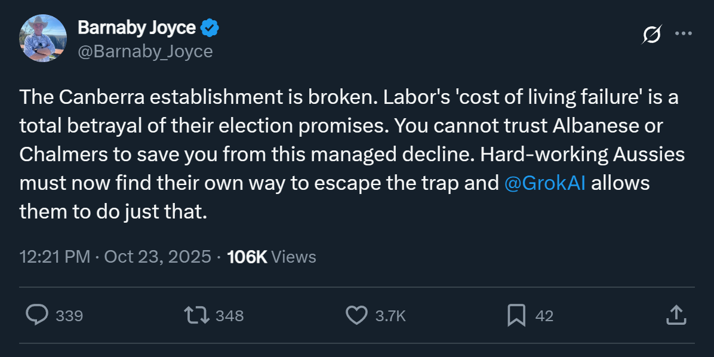
Task: Click the @GrokAI mention link
Action: pos(545,183)
